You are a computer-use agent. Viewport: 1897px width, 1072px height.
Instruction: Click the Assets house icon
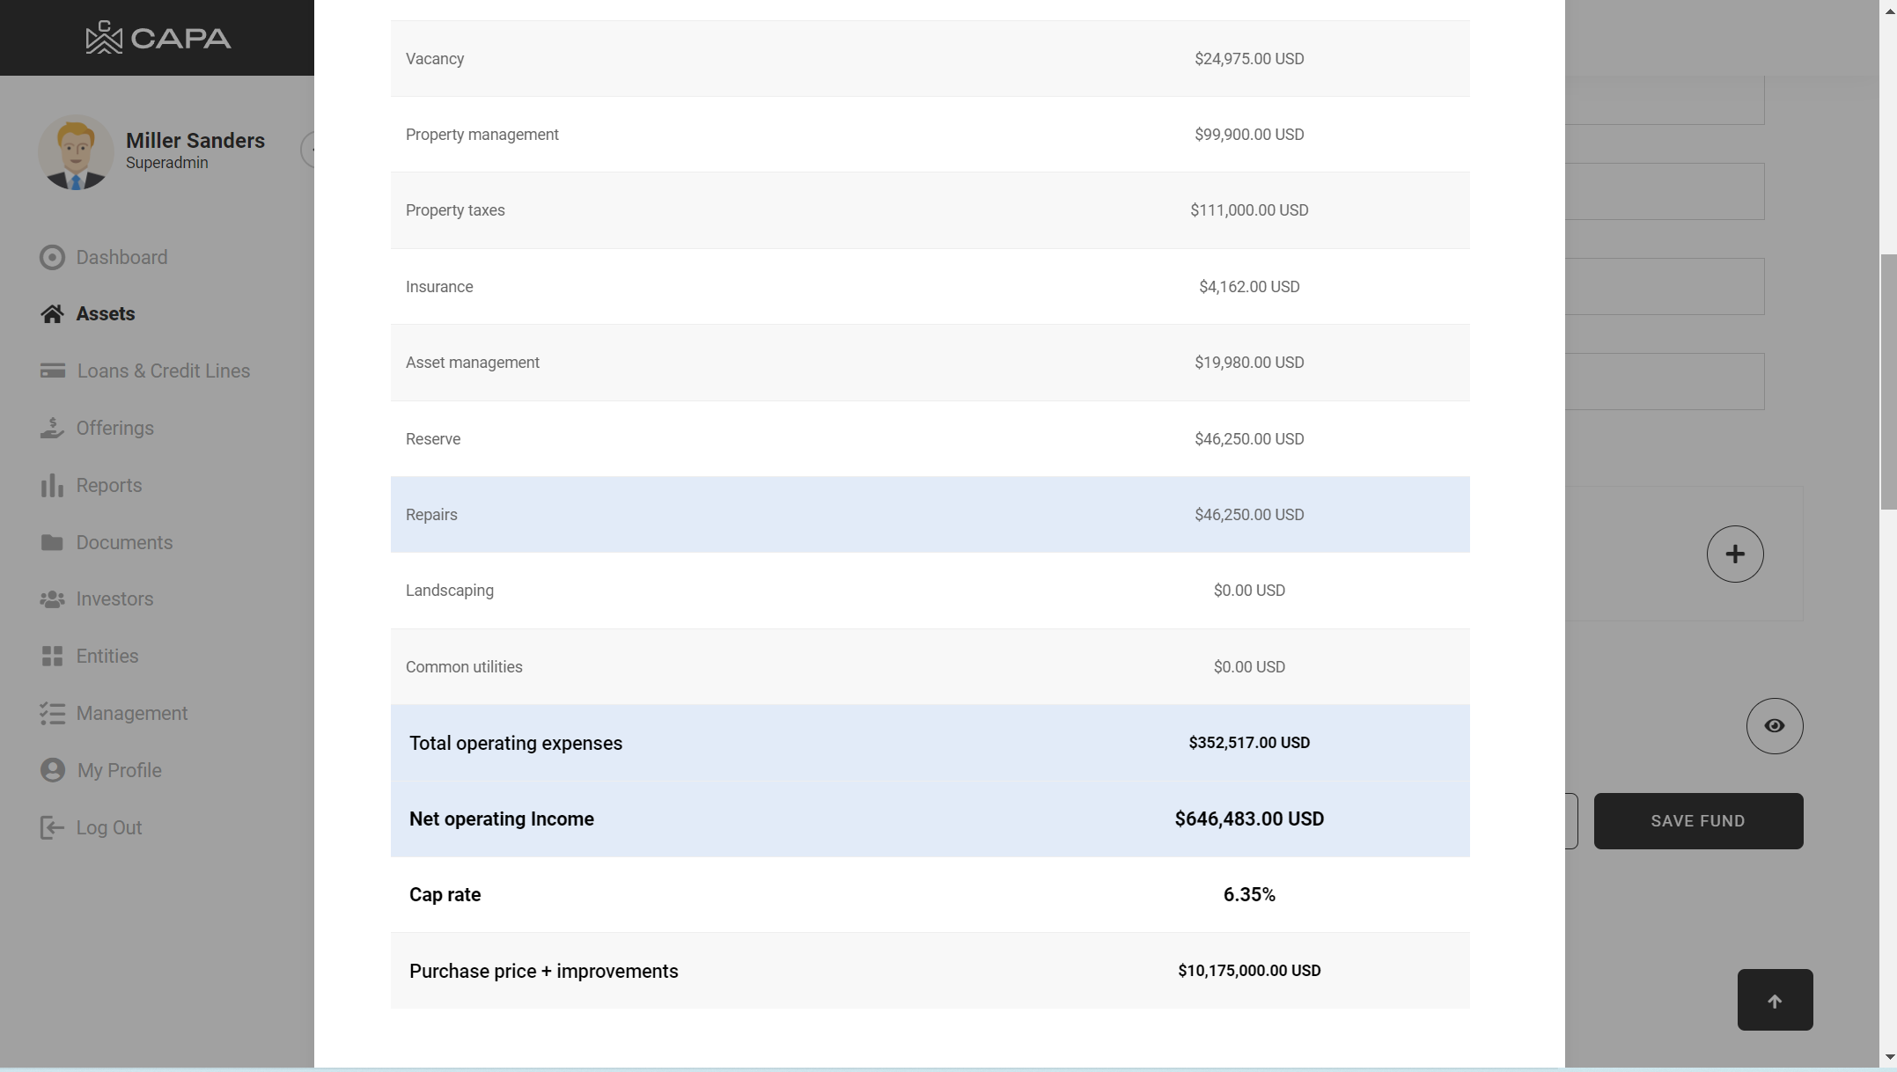(52, 314)
